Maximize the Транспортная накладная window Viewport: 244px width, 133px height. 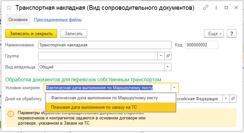pyautogui.click(x=226, y=7)
